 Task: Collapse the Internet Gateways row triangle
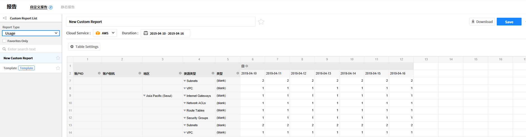[x=185, y=95]
